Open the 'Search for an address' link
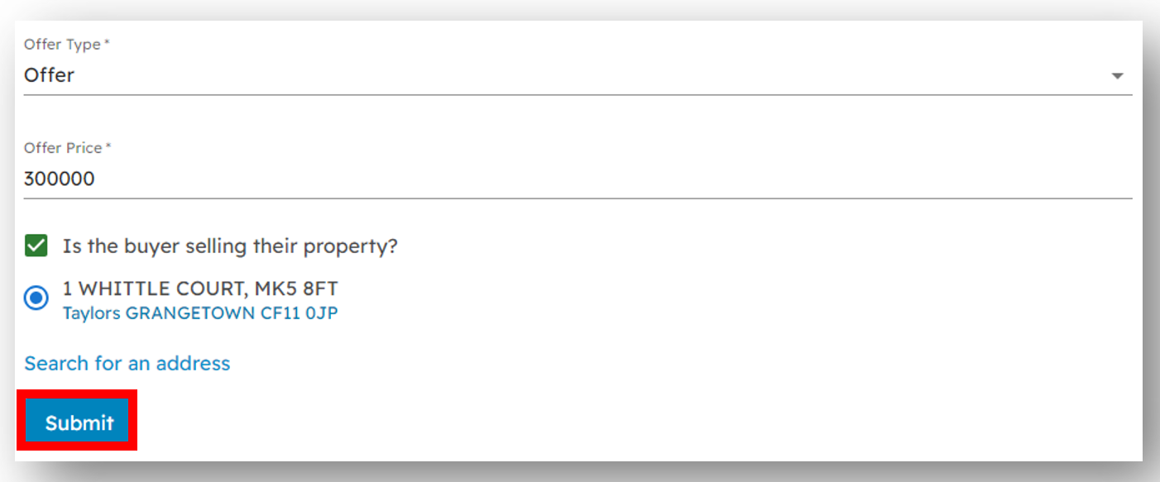 [x=127, y=364]
